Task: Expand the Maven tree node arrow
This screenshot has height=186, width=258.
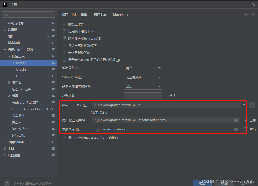Action: point(13,63)
